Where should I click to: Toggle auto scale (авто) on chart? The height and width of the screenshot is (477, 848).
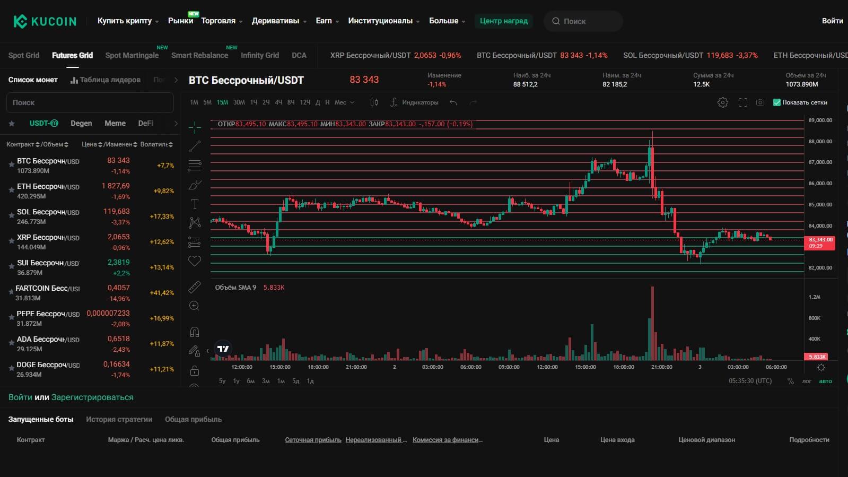tap(825, 381)
